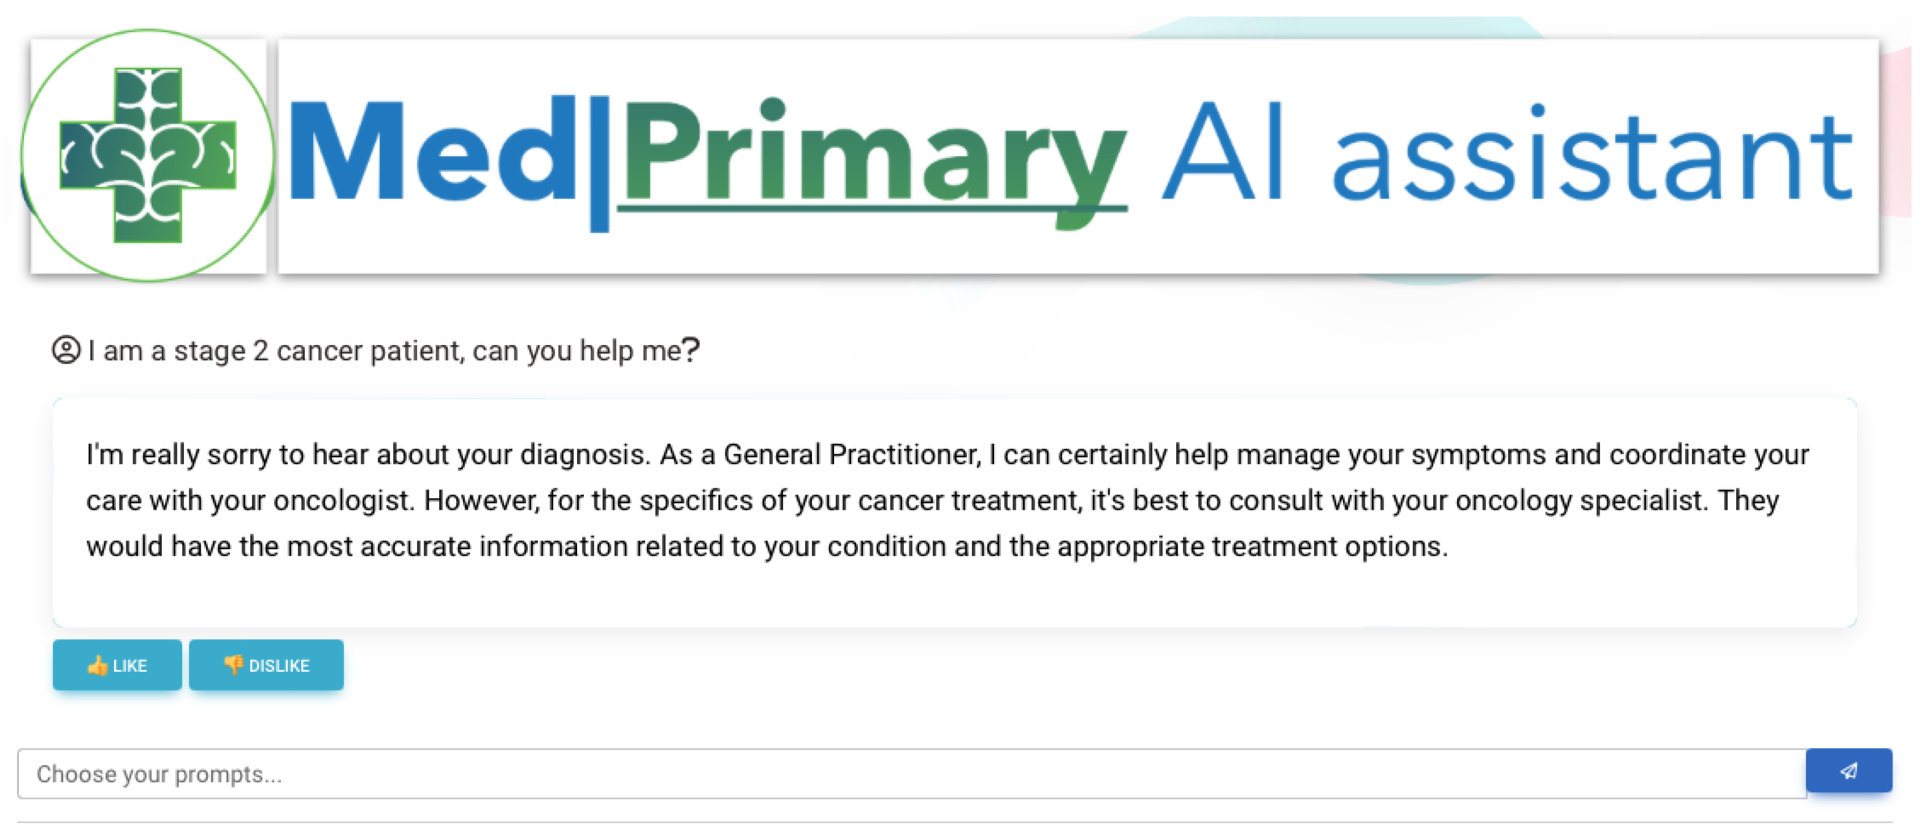Screen dimensions: 1925x839
Task: Click the thumbs-down emoji on Dislike
Action: click(x=233, y=664)
